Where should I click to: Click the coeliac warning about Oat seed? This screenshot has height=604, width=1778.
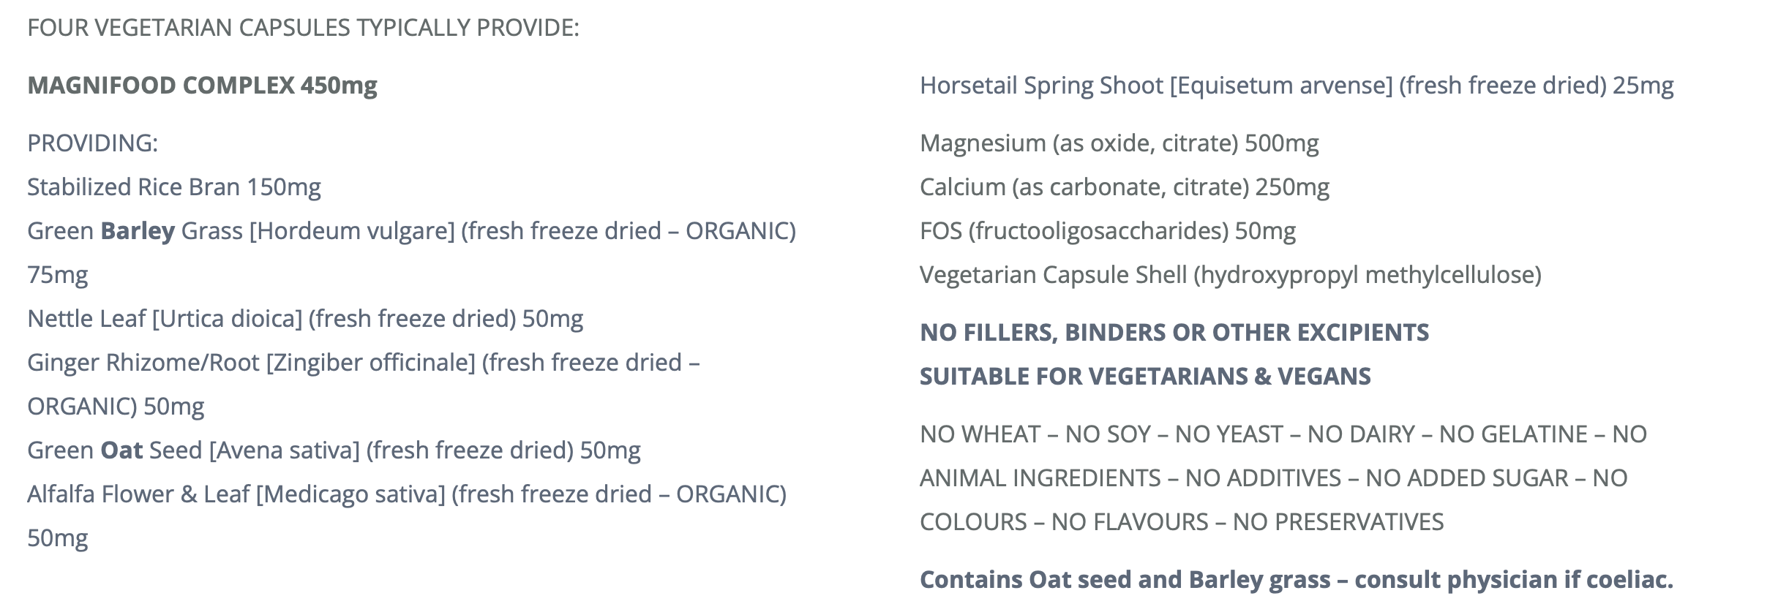(1296, 580)
